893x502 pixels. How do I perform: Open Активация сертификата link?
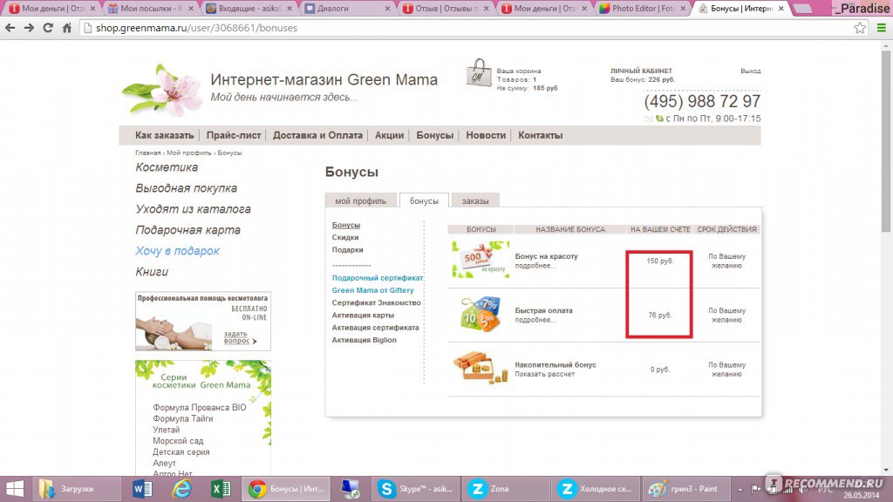pos(375,328)
